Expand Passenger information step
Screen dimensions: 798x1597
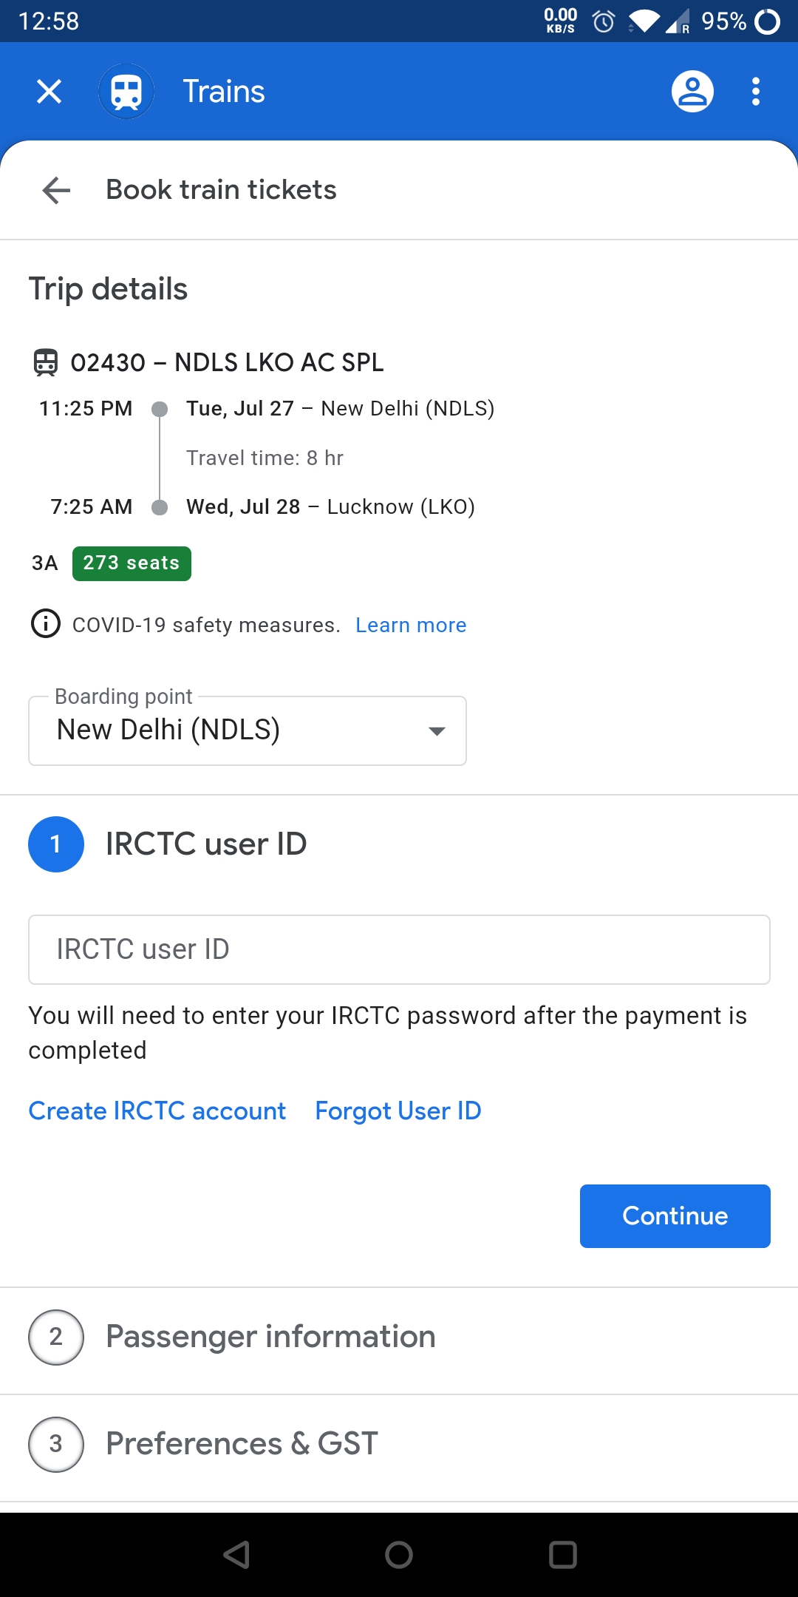click(399, 1337)
